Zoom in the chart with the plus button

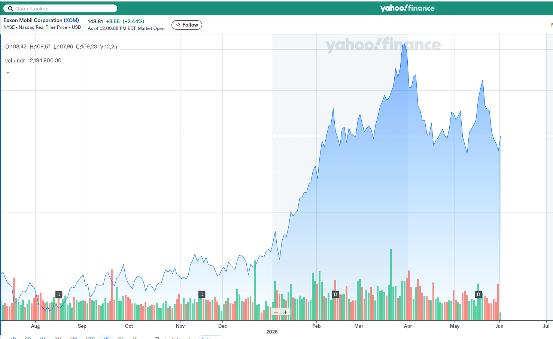(x=285, y=312)
